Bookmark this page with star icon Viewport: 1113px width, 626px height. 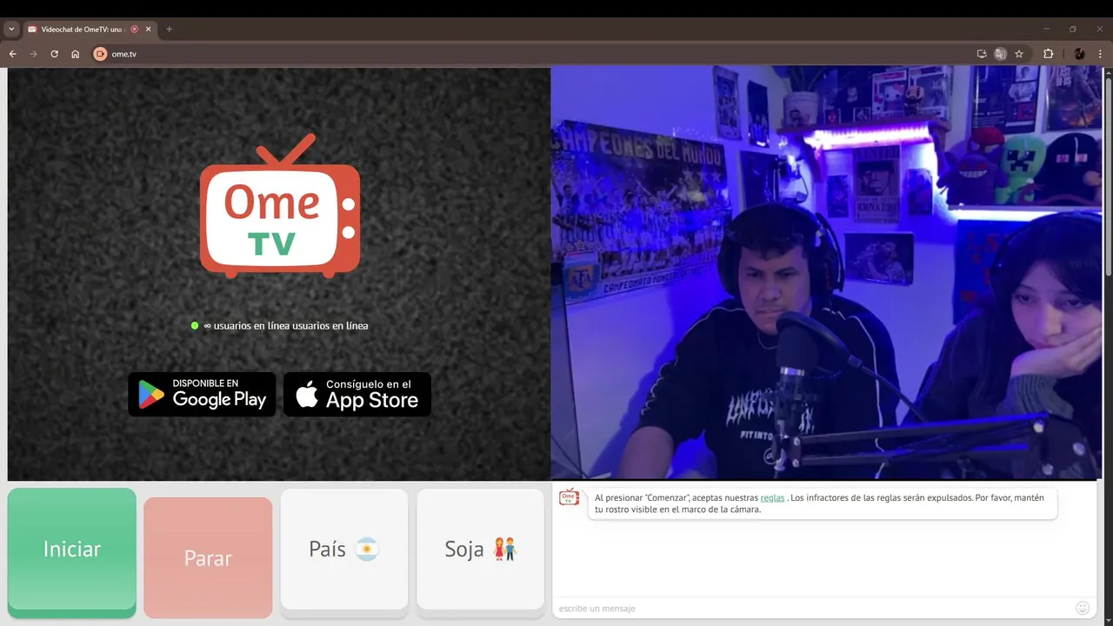click(x=1019, y=54)
